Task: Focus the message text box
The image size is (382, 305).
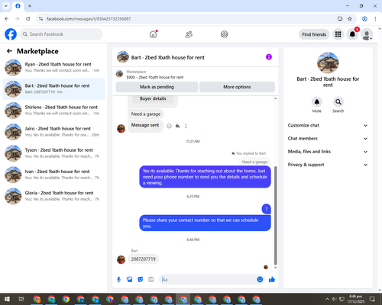Action: coord(208,280)
